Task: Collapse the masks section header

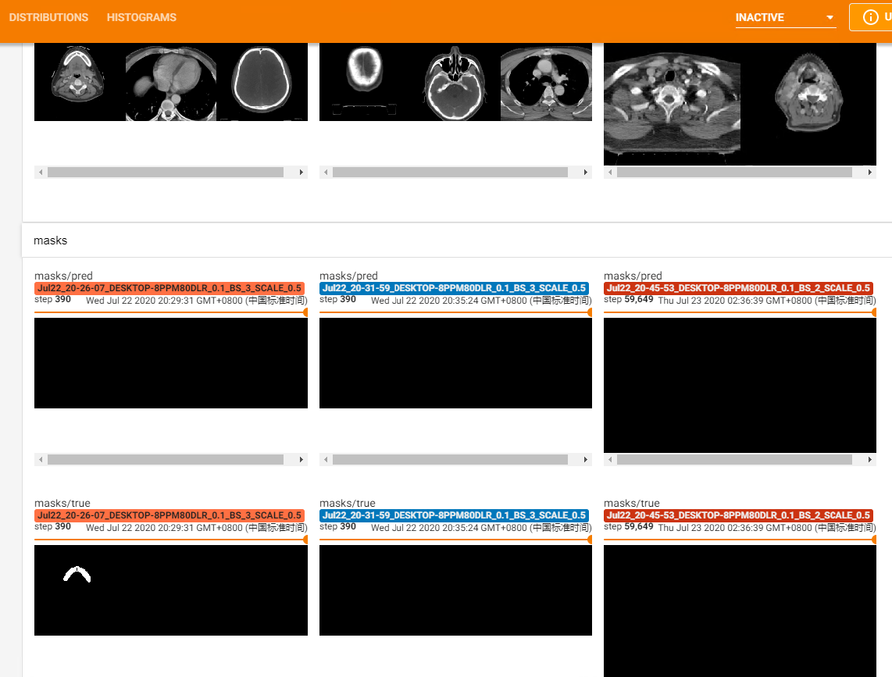Action: coord(50,241)
